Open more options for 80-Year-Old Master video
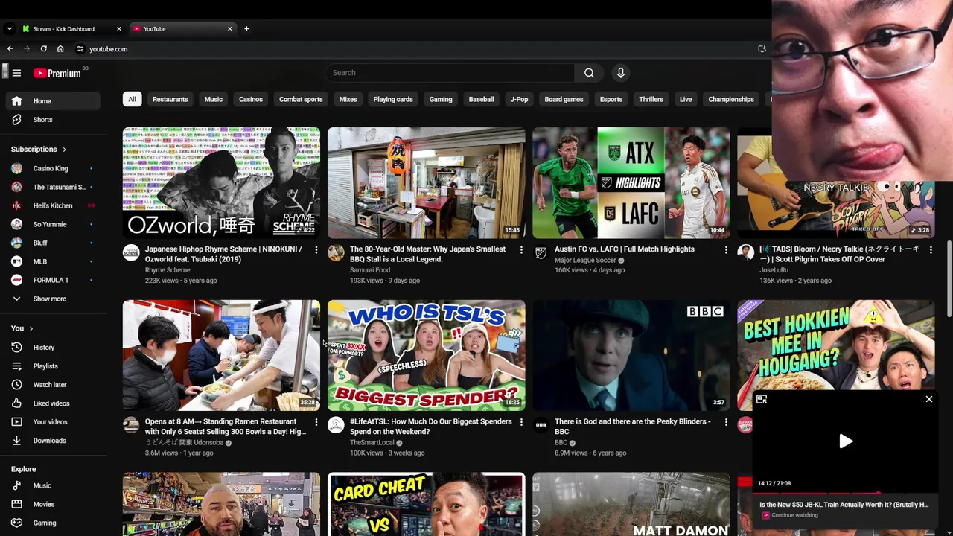The height and width of the screenshot is (536, 953). click(521, 250)
